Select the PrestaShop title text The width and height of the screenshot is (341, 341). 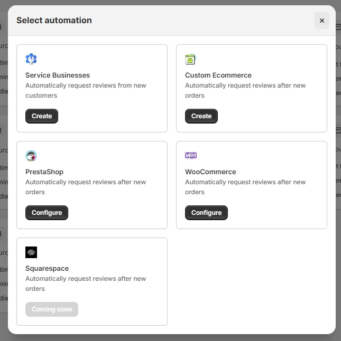(x=44, y=172)
